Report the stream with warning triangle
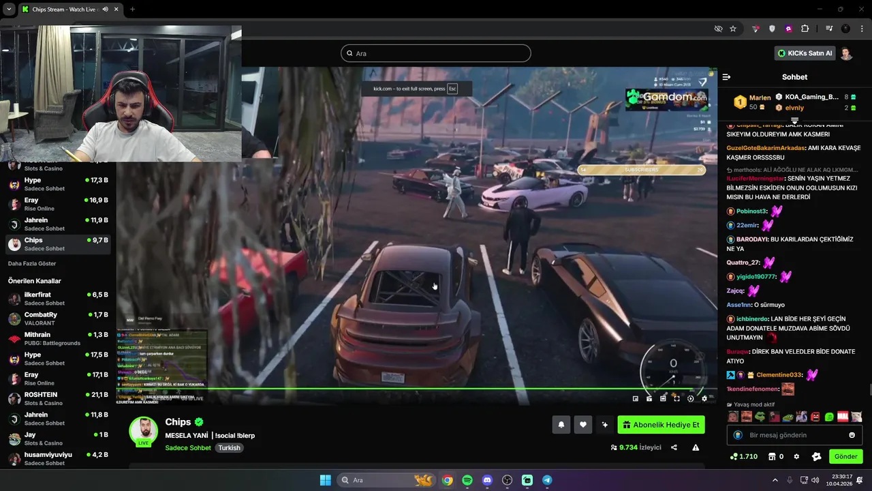This screenshot has width=872, height=491. tap(696, 447)
